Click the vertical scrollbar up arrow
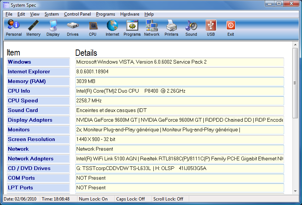 [295, 45]
